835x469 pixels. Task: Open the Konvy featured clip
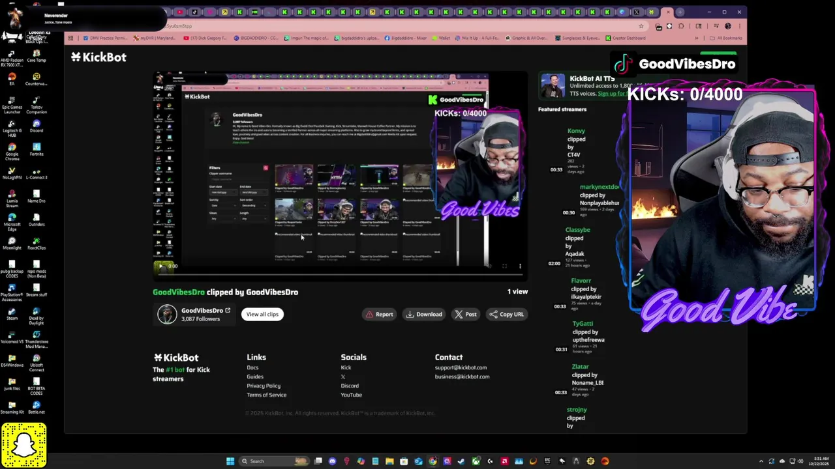[576, 131]
